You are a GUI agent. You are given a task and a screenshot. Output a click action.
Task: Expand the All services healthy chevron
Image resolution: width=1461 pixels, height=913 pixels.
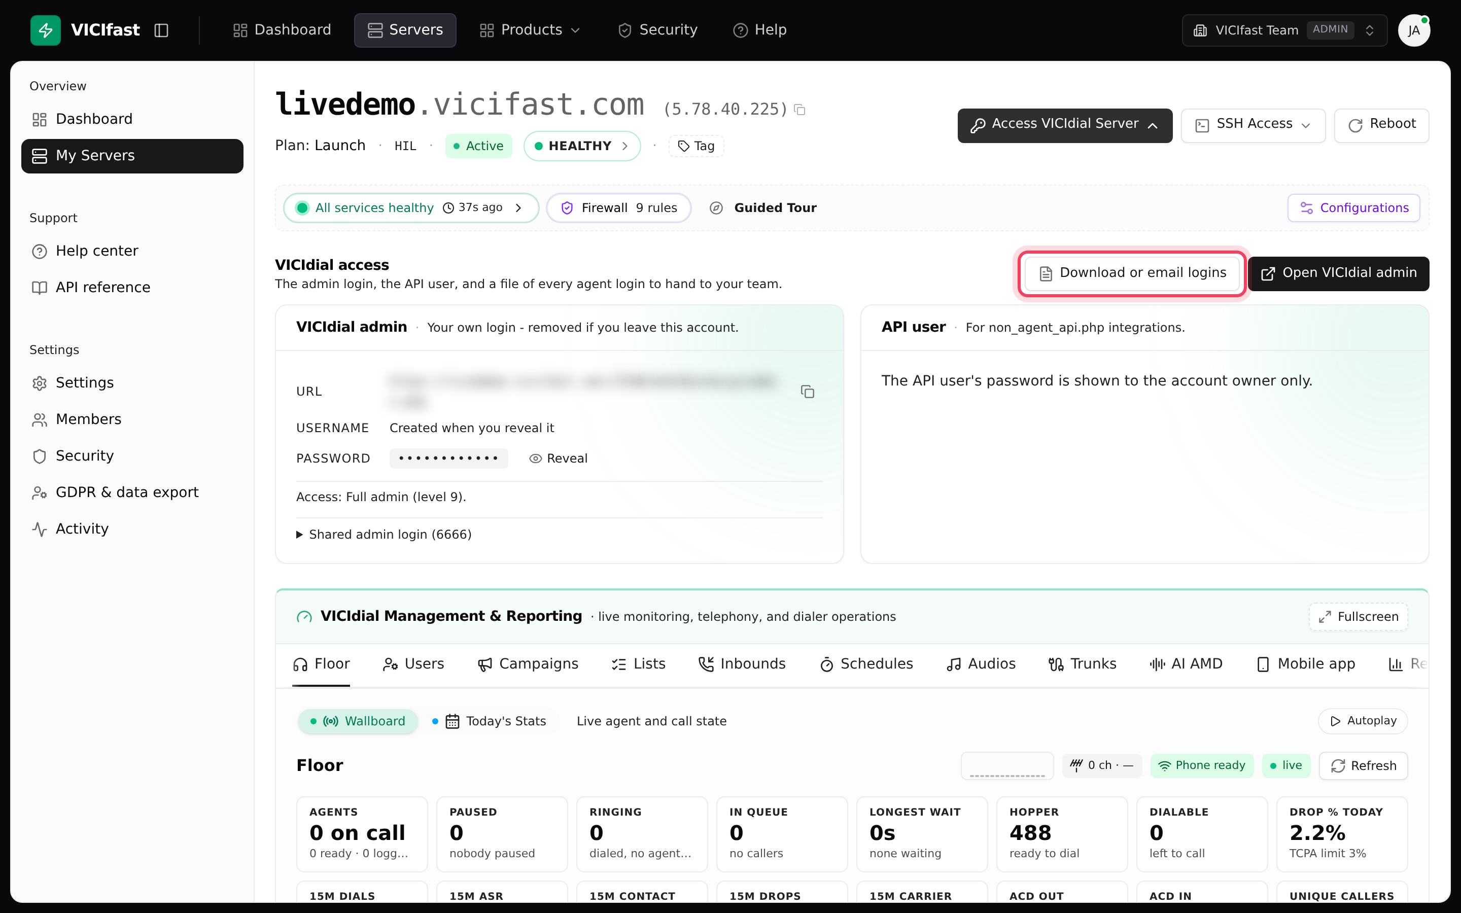[x=518, y=208]
